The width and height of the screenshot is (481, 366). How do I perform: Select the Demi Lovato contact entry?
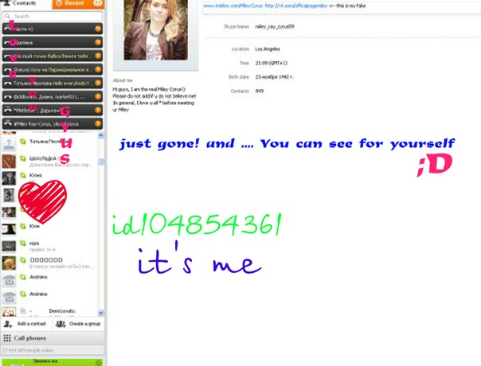(x=49, y=311)
